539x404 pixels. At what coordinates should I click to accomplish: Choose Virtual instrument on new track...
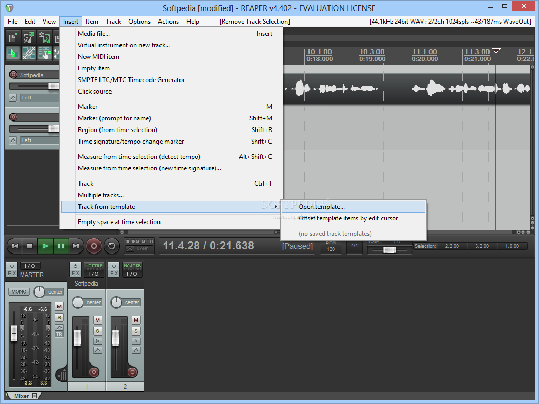[x=171, y=45]
